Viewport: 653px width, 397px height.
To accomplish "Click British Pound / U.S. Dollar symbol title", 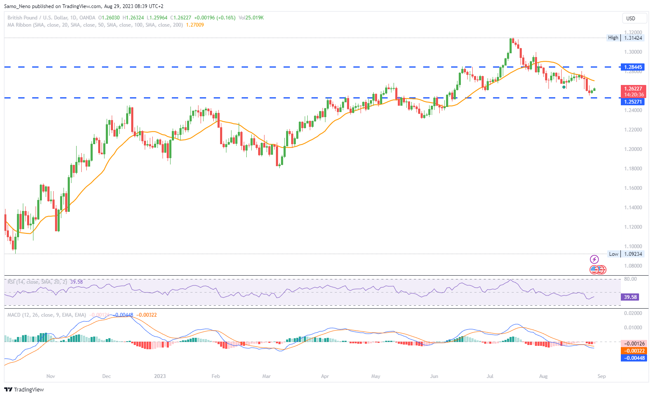I will pyautogui.click(x=51, y=18).
